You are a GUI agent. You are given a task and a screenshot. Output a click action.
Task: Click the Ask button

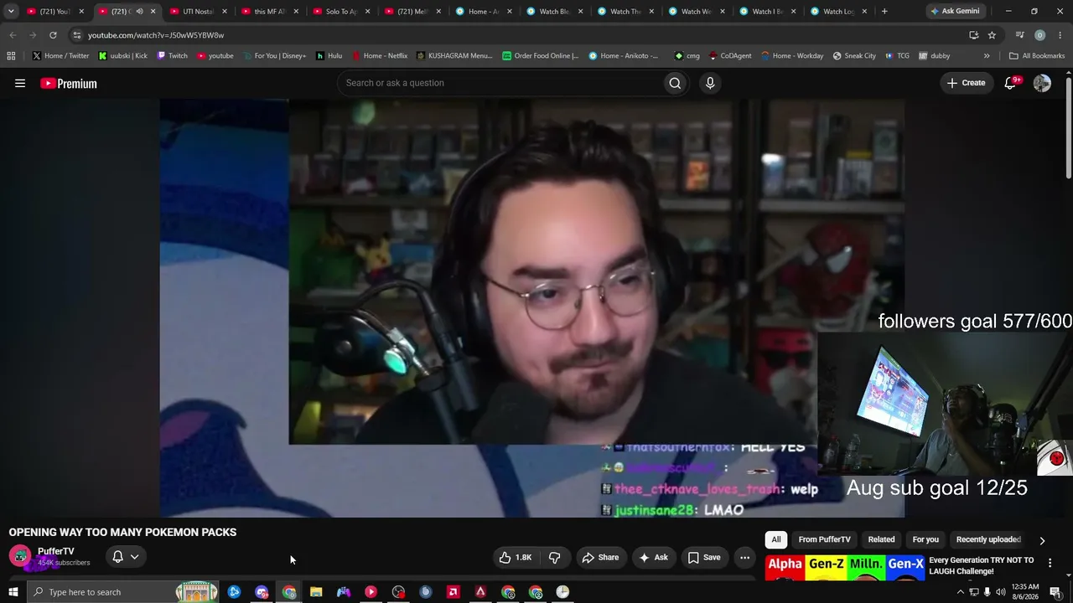(x=653, y=557)
